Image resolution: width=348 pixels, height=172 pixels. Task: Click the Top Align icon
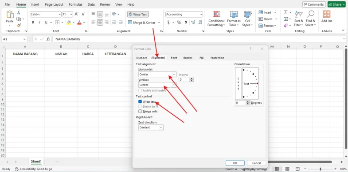click(x=94, y=14)
